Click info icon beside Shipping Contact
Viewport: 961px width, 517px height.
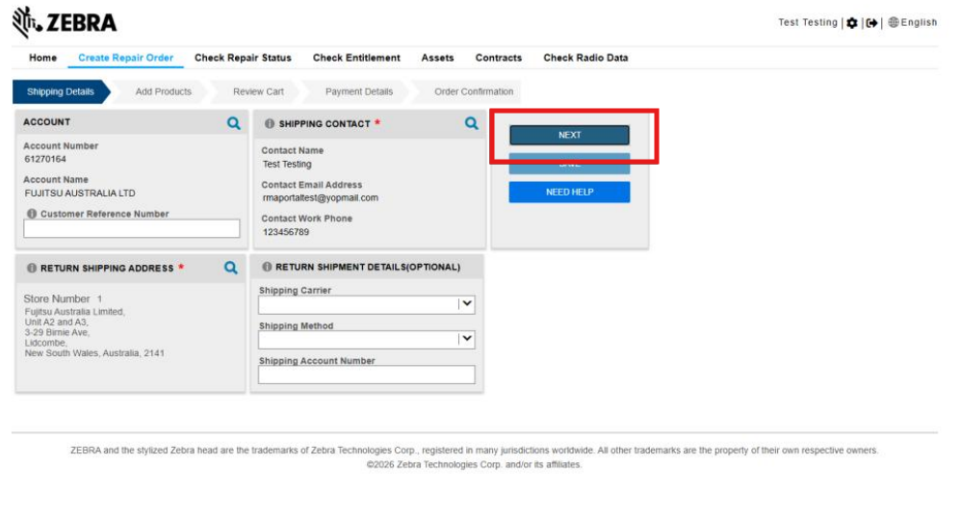point(269,124)
